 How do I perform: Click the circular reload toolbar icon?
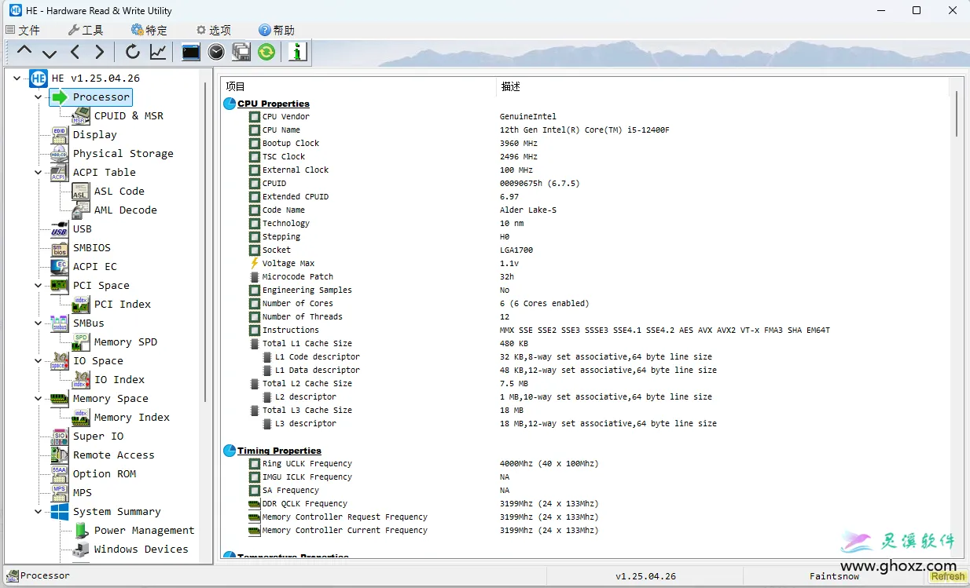click(133, 53)
